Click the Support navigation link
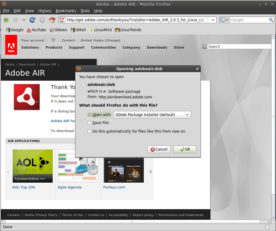Screen dimensions: 276x231 (x=77, y=48)
